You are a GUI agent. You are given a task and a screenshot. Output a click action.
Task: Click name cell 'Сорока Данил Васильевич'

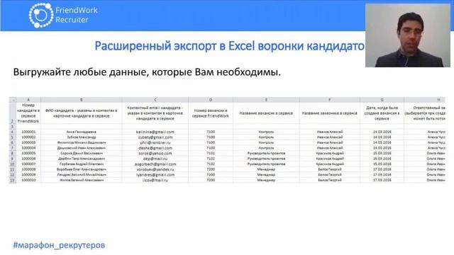(x=82, y=153)
